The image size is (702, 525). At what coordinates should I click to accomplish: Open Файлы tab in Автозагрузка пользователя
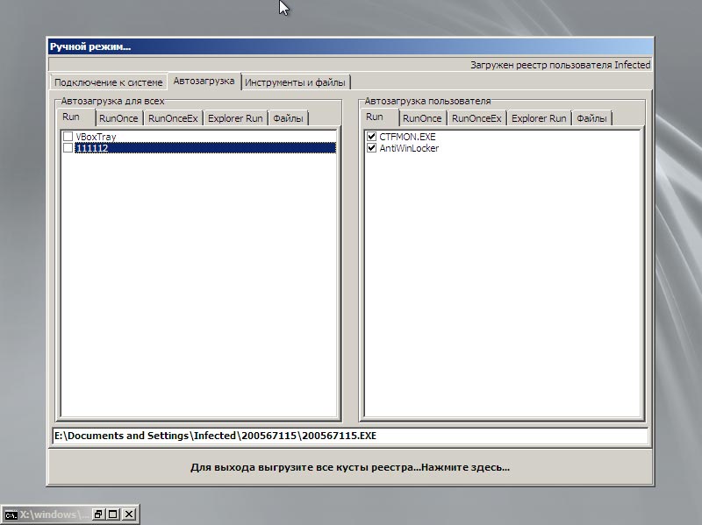[591, 118]
